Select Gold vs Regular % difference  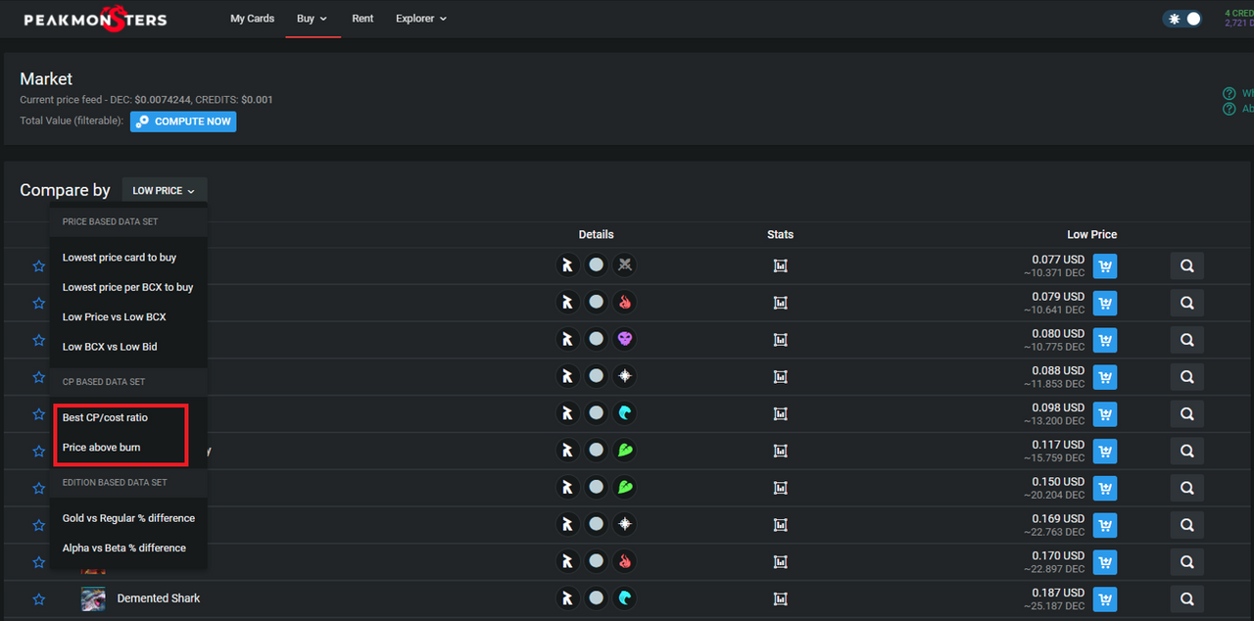(x=128, y=518)
